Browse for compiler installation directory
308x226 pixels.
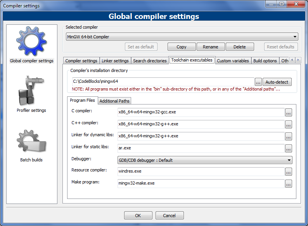pos(258,82)
